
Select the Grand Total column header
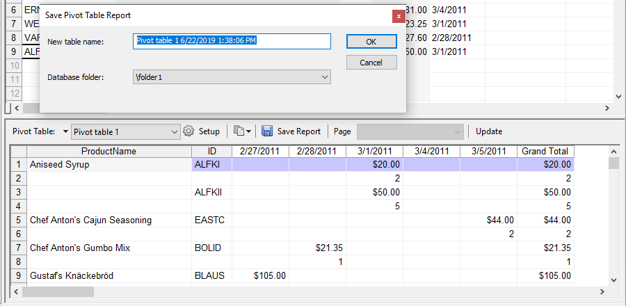tap(544, 151)
